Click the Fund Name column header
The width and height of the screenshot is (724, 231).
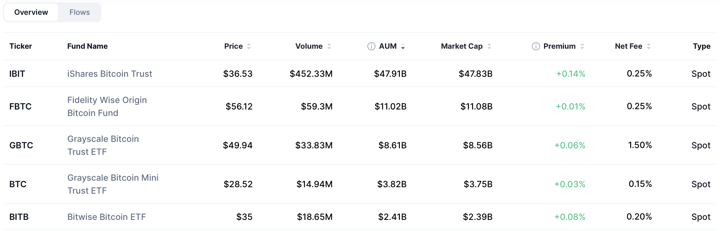[x=87, y=46]
